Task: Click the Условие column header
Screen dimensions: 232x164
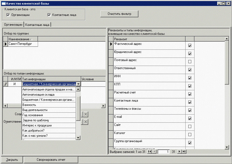Action: [93, 79]
